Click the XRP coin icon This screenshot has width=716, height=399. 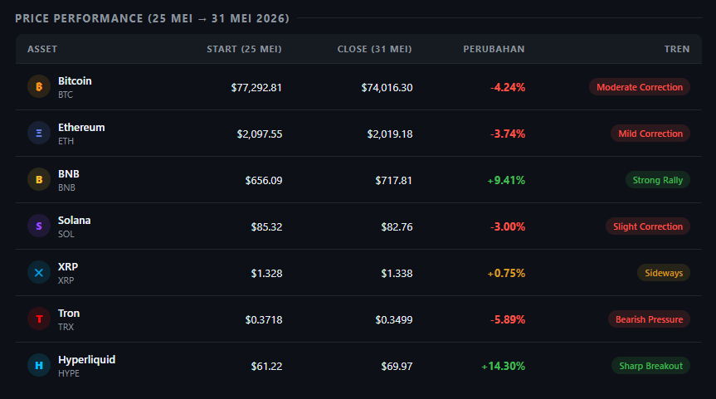point(39,273)
